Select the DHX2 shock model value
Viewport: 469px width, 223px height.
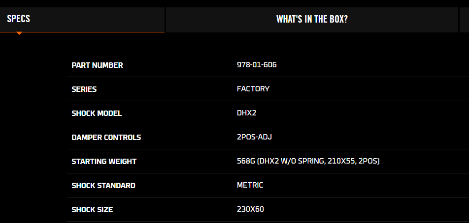pyautogui.click(x=247, y=113)
